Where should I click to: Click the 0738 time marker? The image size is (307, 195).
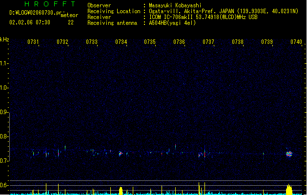(238, 42)
